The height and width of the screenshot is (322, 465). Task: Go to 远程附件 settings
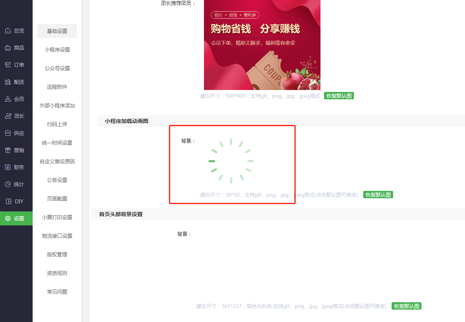click(x=57, y=87)
